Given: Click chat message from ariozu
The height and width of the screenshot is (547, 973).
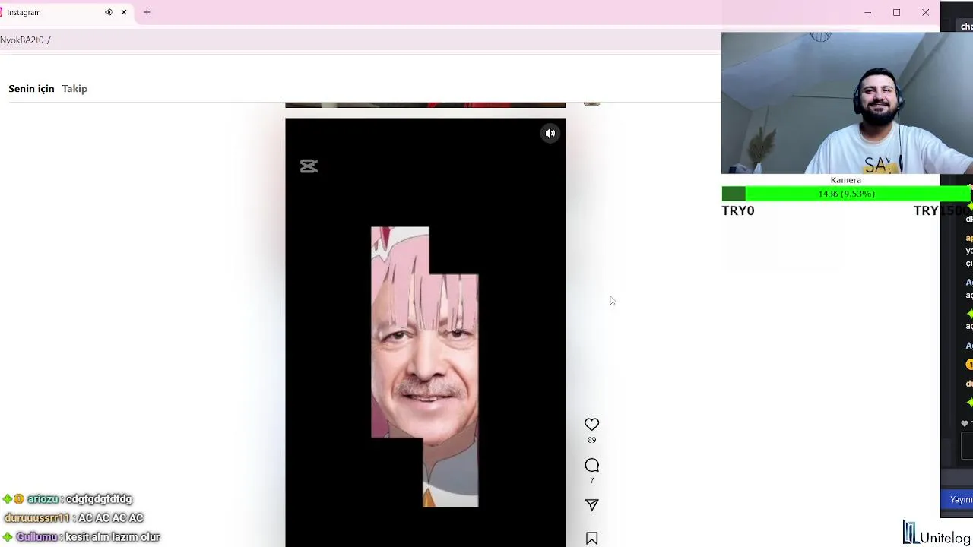Looking at the screenshot, I should coord(68,499).
